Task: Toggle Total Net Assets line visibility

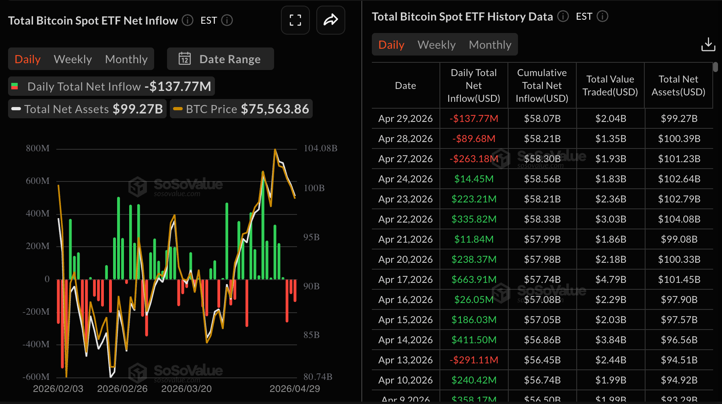Action: [x=87, y=109]
